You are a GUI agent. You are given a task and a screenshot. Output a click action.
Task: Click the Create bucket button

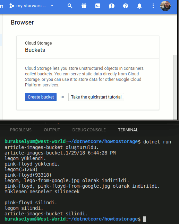(41, 97)
